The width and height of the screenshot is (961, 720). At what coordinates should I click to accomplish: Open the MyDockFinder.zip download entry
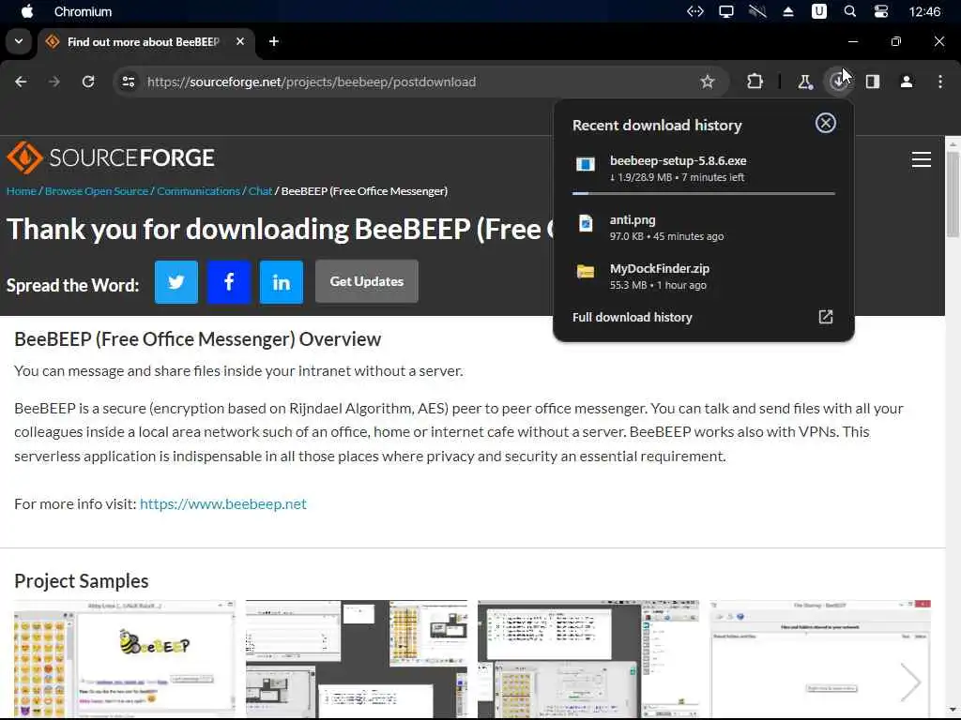point(704,277)
